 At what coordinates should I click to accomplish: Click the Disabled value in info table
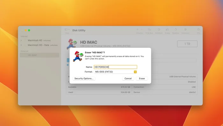[191, 82]
